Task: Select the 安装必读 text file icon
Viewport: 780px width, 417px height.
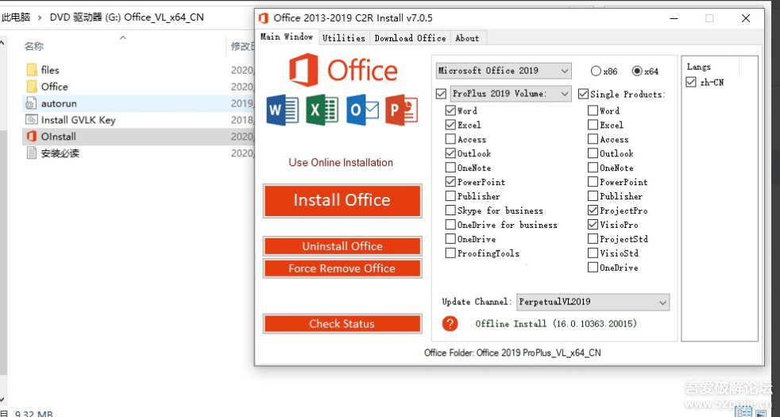Action: (x=32, y=153)
